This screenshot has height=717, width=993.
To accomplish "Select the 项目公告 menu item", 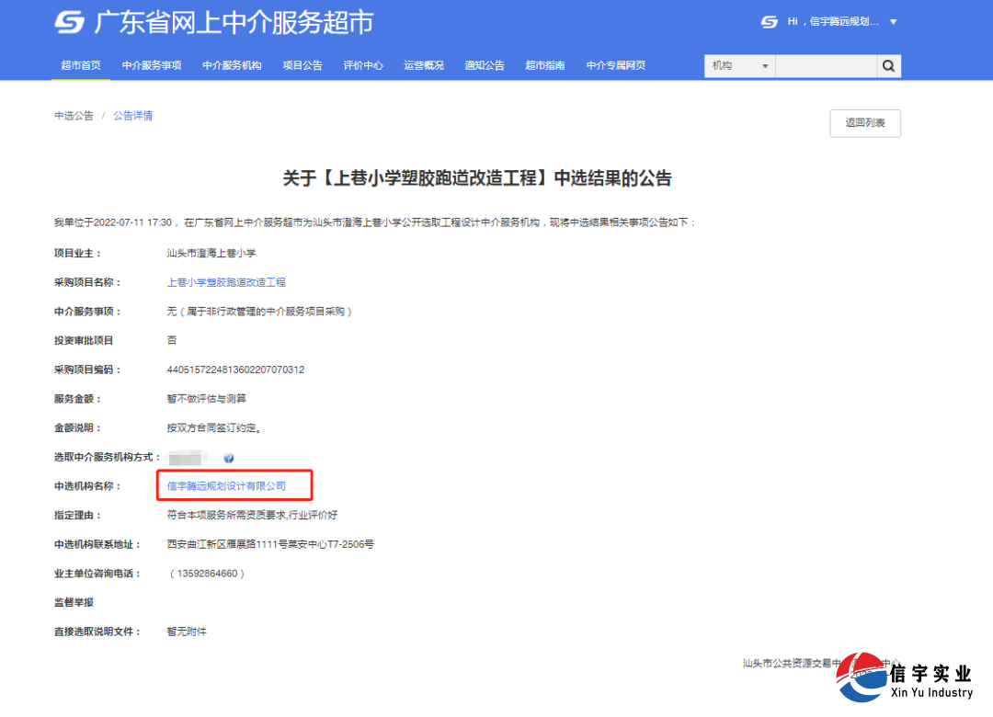I will [302, 65].
